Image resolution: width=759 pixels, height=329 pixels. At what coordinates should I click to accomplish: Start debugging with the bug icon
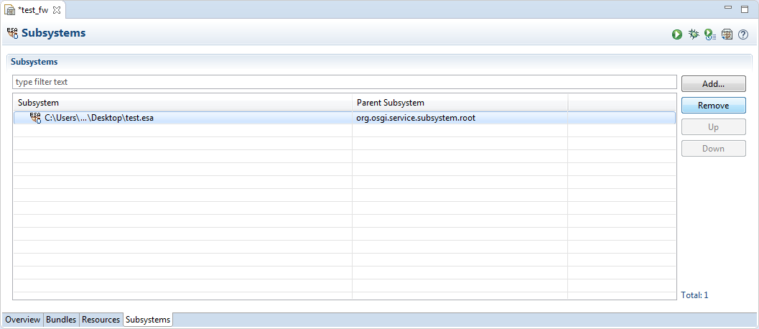694,34
